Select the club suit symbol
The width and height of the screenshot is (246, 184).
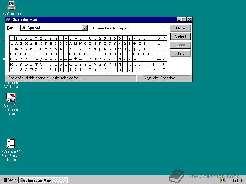click(46, 59)
